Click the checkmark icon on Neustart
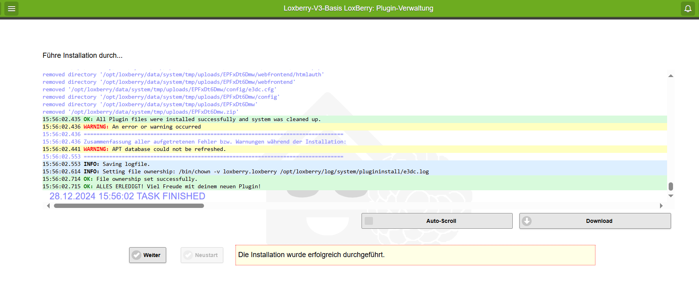699x283 pixels. point(188,255)
